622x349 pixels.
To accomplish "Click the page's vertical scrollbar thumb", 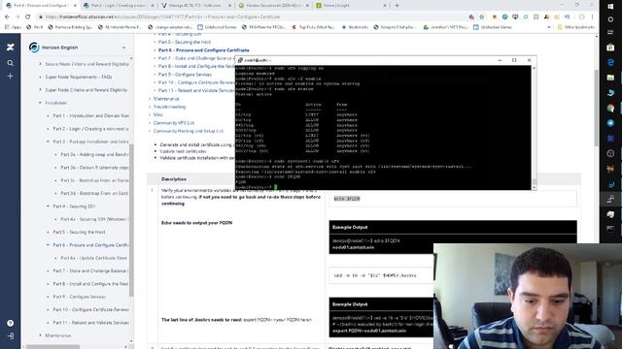I will [x=596, y=107].
